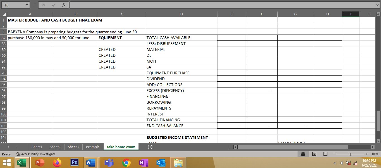Expand the formula bar chevron

coord(378,5)
